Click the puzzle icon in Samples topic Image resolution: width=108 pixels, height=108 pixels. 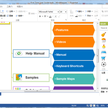click(x=19, y=77)
